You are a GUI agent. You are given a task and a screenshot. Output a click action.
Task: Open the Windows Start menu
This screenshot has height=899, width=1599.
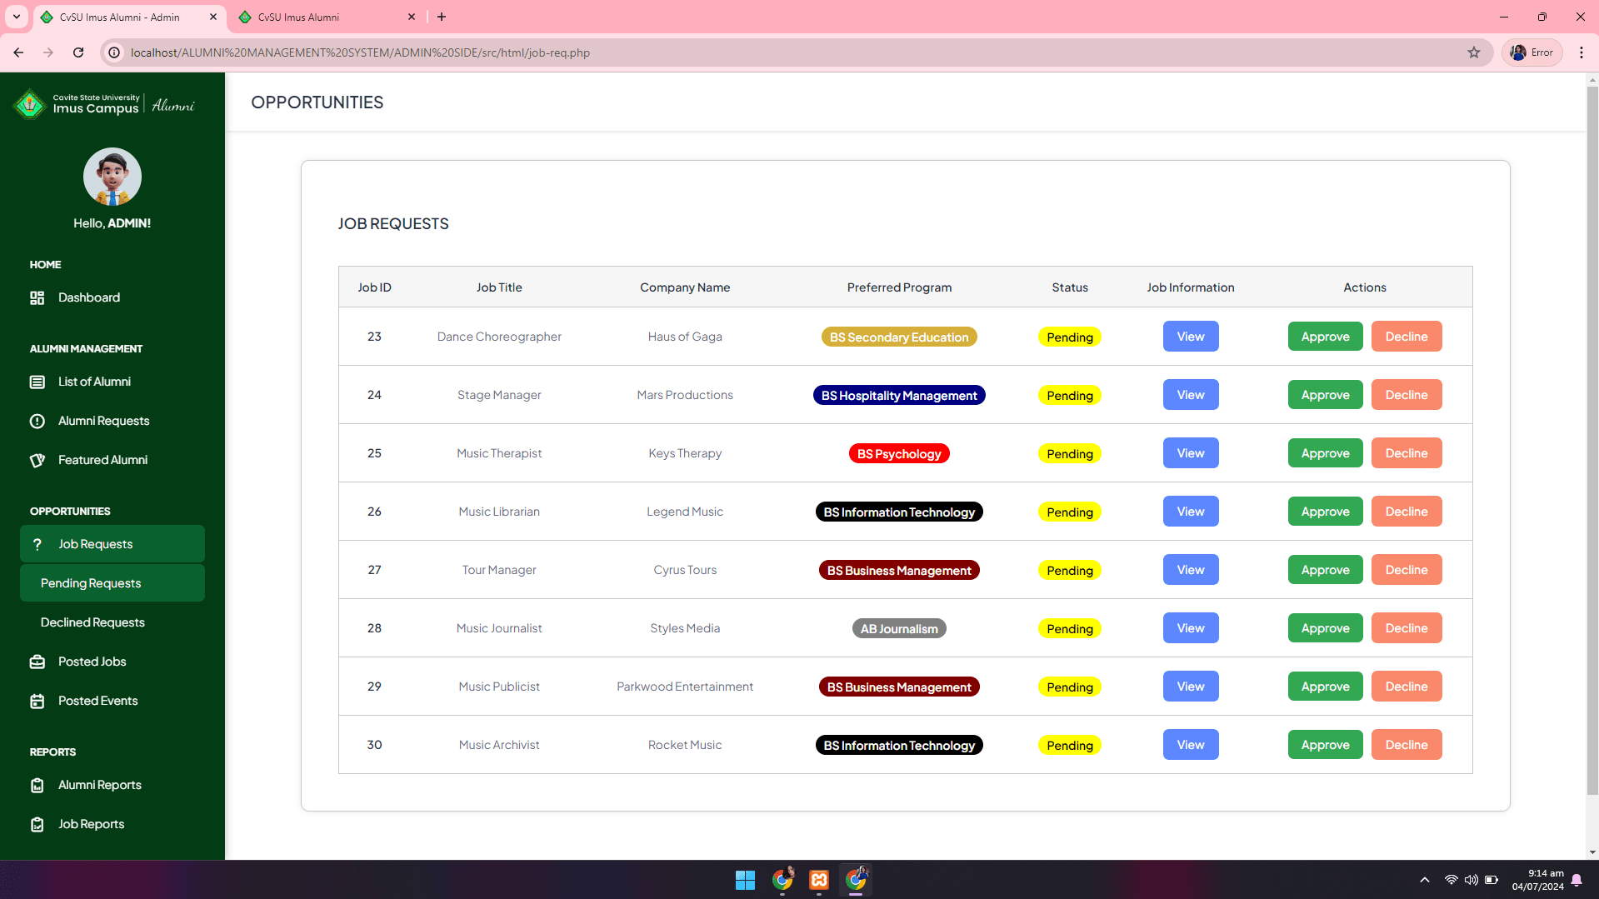tap(745, 880)
